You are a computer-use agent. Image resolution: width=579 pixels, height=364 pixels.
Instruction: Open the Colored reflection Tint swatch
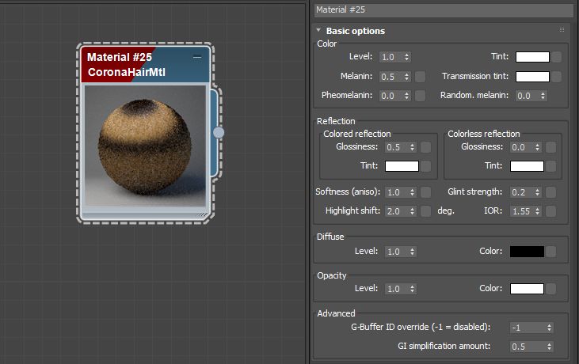pos(402,166)
